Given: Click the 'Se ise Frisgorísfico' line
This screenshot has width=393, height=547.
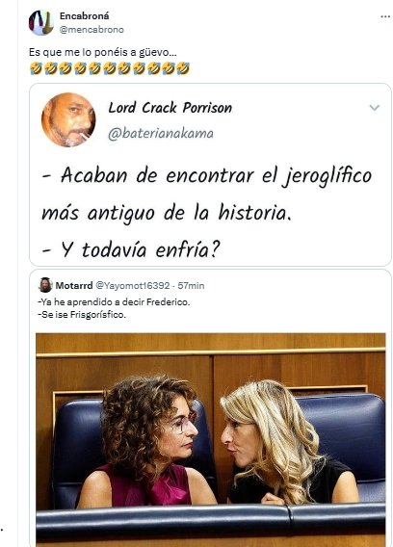Looking at the screenshot, I should (82, 315).
